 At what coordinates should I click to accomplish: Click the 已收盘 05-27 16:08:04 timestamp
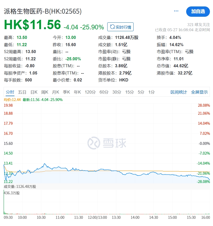(182, 30)
